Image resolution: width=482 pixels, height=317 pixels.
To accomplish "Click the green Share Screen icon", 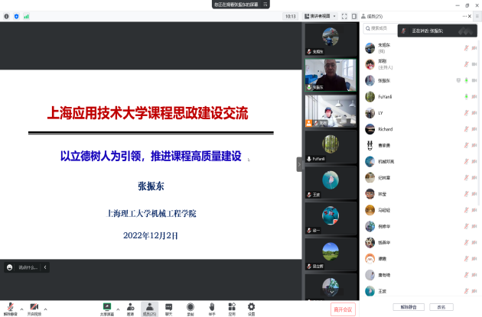I will [107, 309].
